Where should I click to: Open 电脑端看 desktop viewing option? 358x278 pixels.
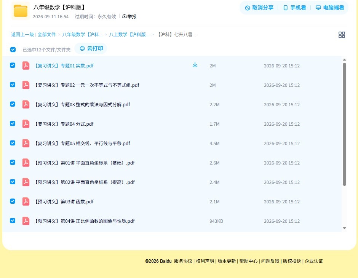click(330, 8)
